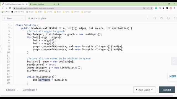This screenshot has width=177, height=99.
Task: Go forward in browser history
Action: point(6,8)
